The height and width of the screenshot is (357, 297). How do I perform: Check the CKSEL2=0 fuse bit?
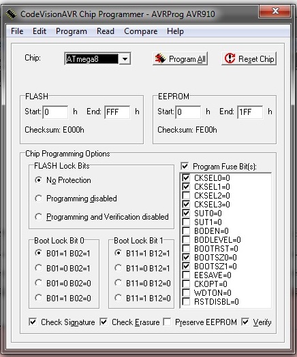[186, 195]
